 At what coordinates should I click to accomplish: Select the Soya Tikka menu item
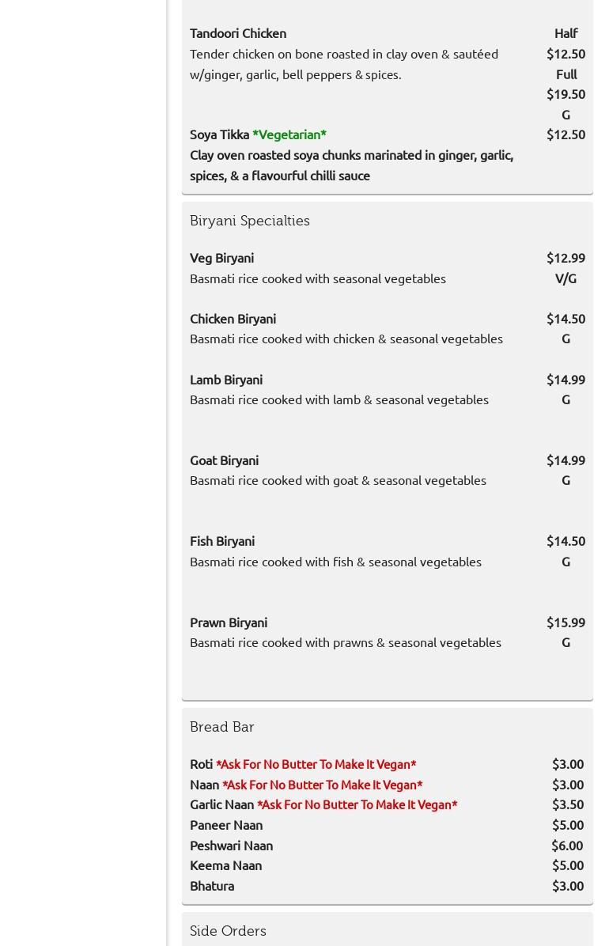coord(219,134)
